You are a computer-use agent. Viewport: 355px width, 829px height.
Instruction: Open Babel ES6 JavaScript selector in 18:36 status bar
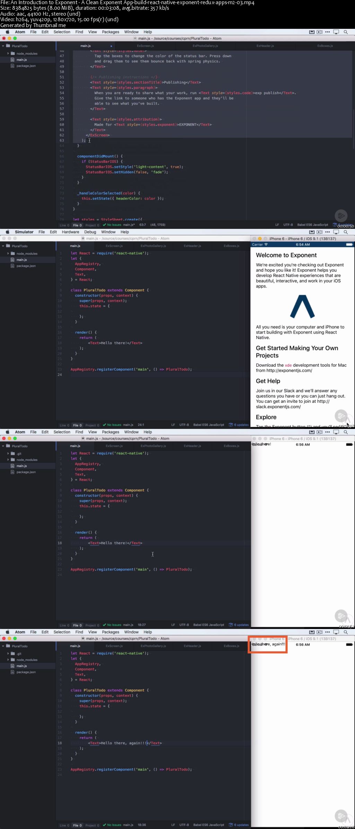[209, 825]
